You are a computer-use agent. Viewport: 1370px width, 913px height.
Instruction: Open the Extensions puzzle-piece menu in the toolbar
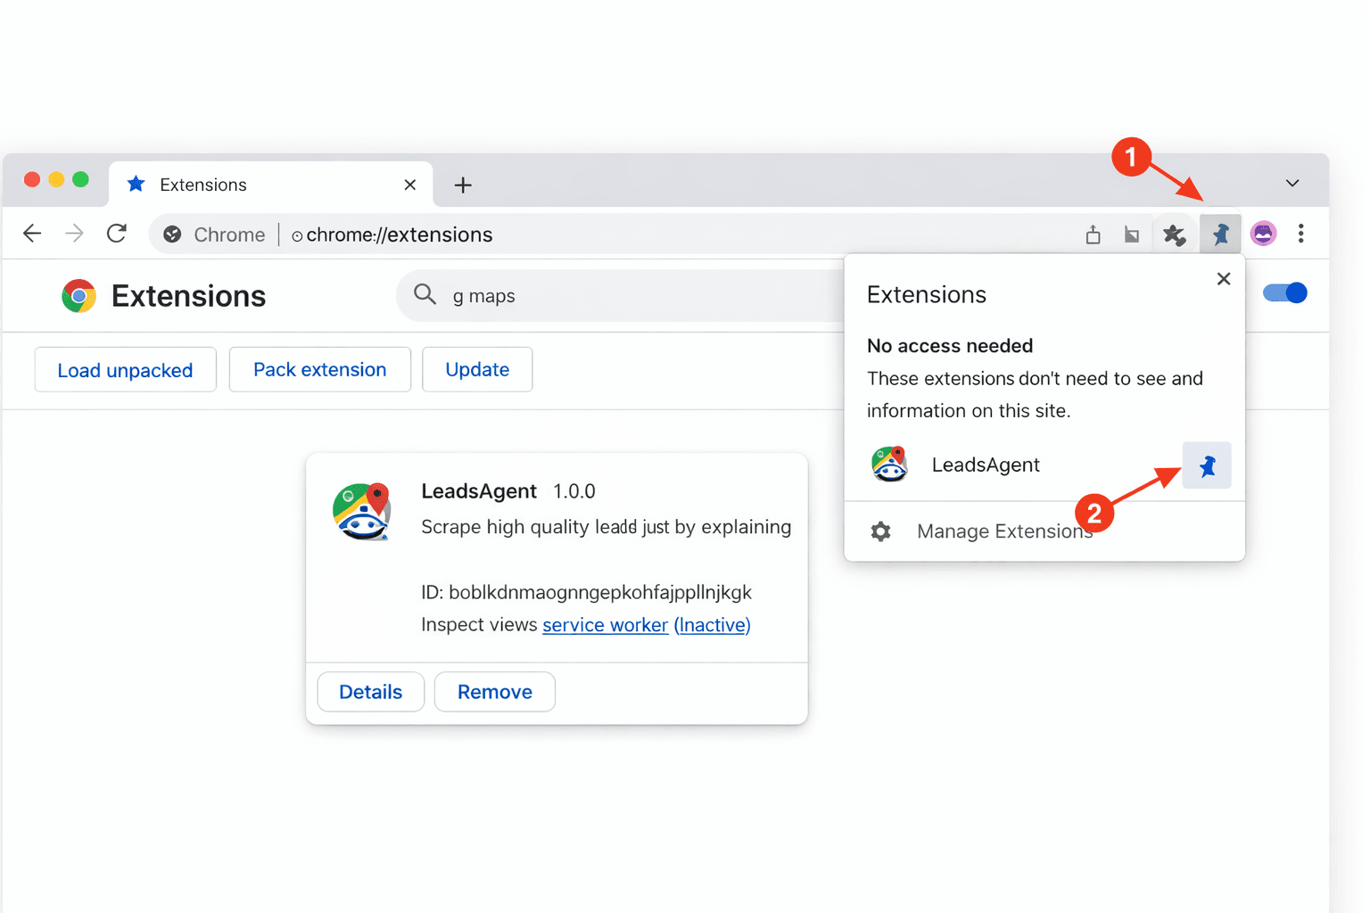tap(1175, 234)
